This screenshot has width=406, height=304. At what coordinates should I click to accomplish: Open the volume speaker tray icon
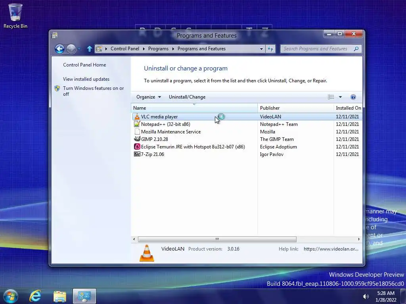coord(366,296)
